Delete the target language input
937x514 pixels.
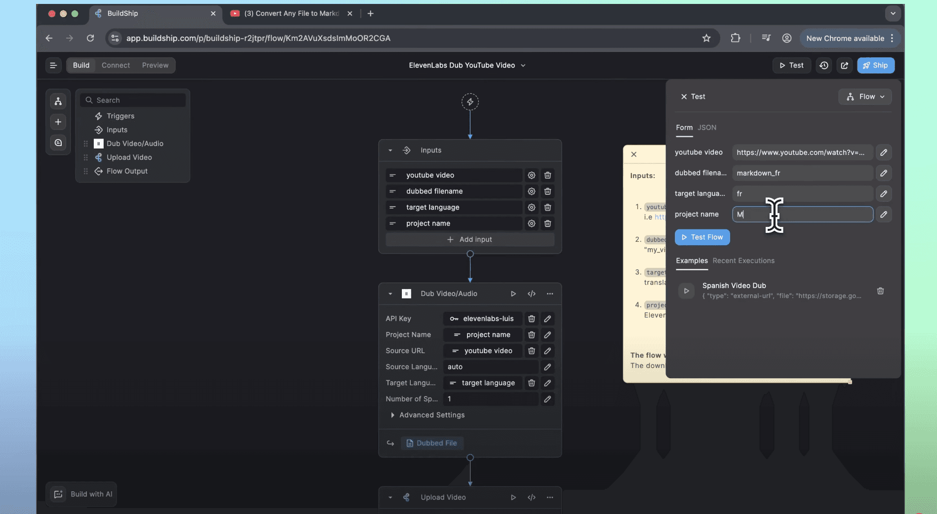pos(547,207)
